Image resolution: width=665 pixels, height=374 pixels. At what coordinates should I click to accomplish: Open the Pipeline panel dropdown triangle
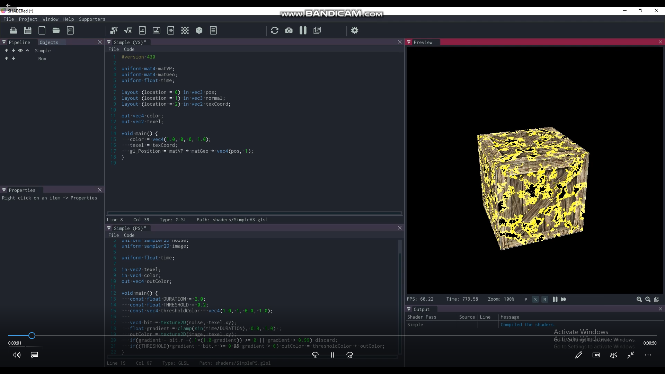click(4, 42)
